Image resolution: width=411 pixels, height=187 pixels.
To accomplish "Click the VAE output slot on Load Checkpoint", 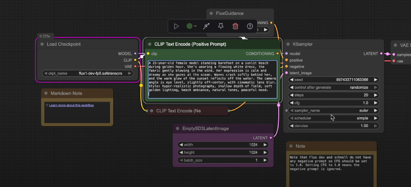I will (135, 66).
